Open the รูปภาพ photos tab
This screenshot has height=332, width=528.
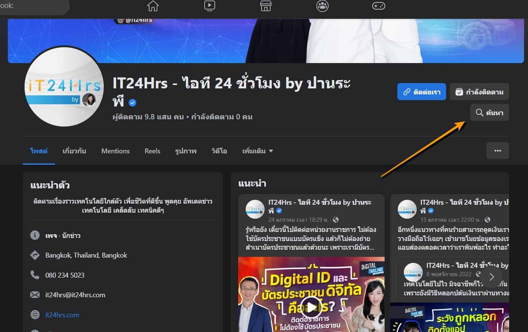(x=186, y=151)
